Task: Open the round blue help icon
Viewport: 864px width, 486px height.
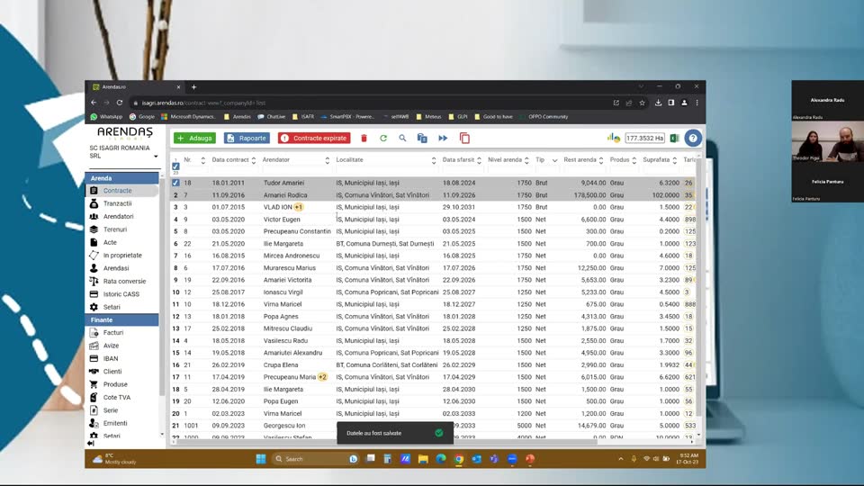Action: (x=693, y=139)
